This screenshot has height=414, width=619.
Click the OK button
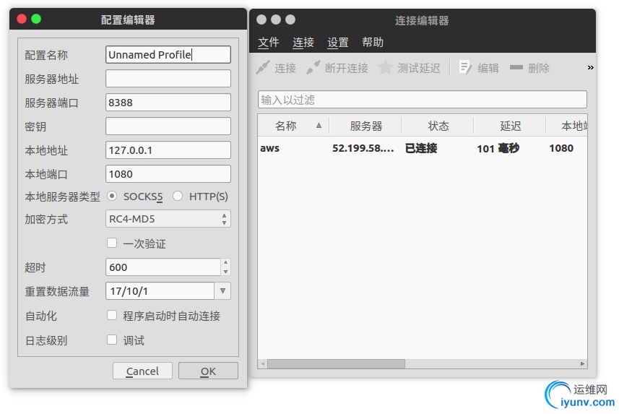(208, 371)
